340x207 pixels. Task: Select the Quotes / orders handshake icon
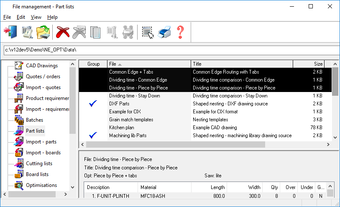[19, 76]
